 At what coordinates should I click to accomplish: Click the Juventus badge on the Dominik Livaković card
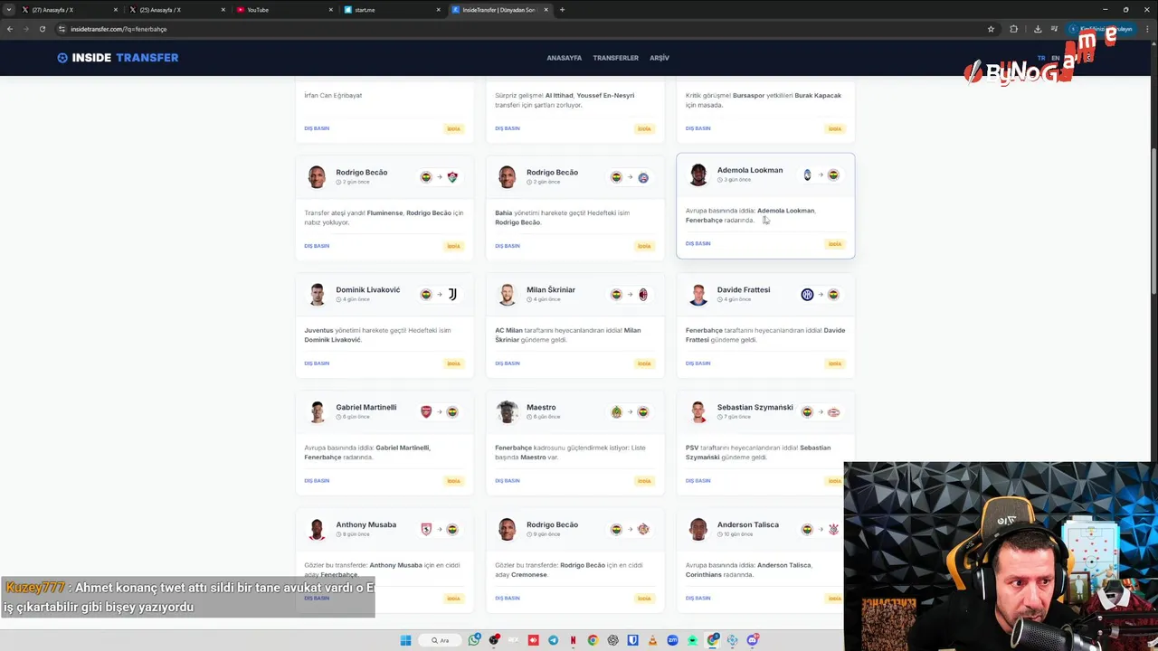[452, 294]
